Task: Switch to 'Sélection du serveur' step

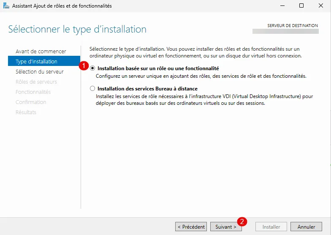Action: tap(39, 71)
